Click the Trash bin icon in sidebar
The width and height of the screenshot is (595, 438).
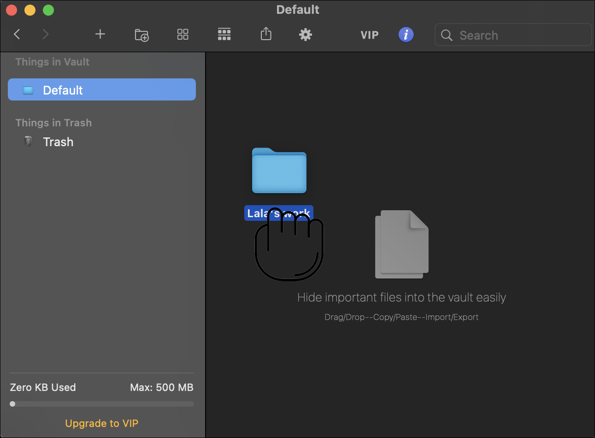tap(28, 142)
